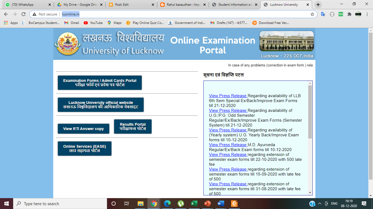The width and height of the screenshot is (373, 209).
Task: Bookmark this page with star icon
Action: (x=312, y=14)
